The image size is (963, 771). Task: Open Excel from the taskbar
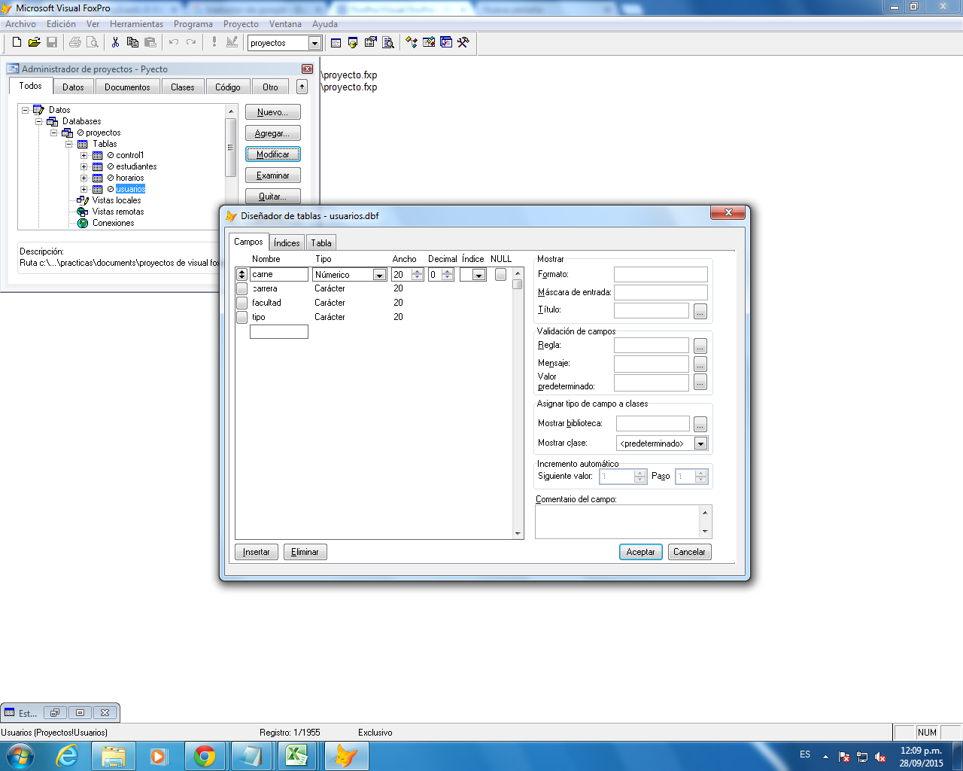click(x=296, y=755)
